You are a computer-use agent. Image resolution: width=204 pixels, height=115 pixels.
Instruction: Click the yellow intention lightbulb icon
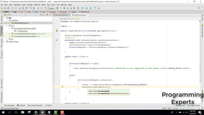62,87
